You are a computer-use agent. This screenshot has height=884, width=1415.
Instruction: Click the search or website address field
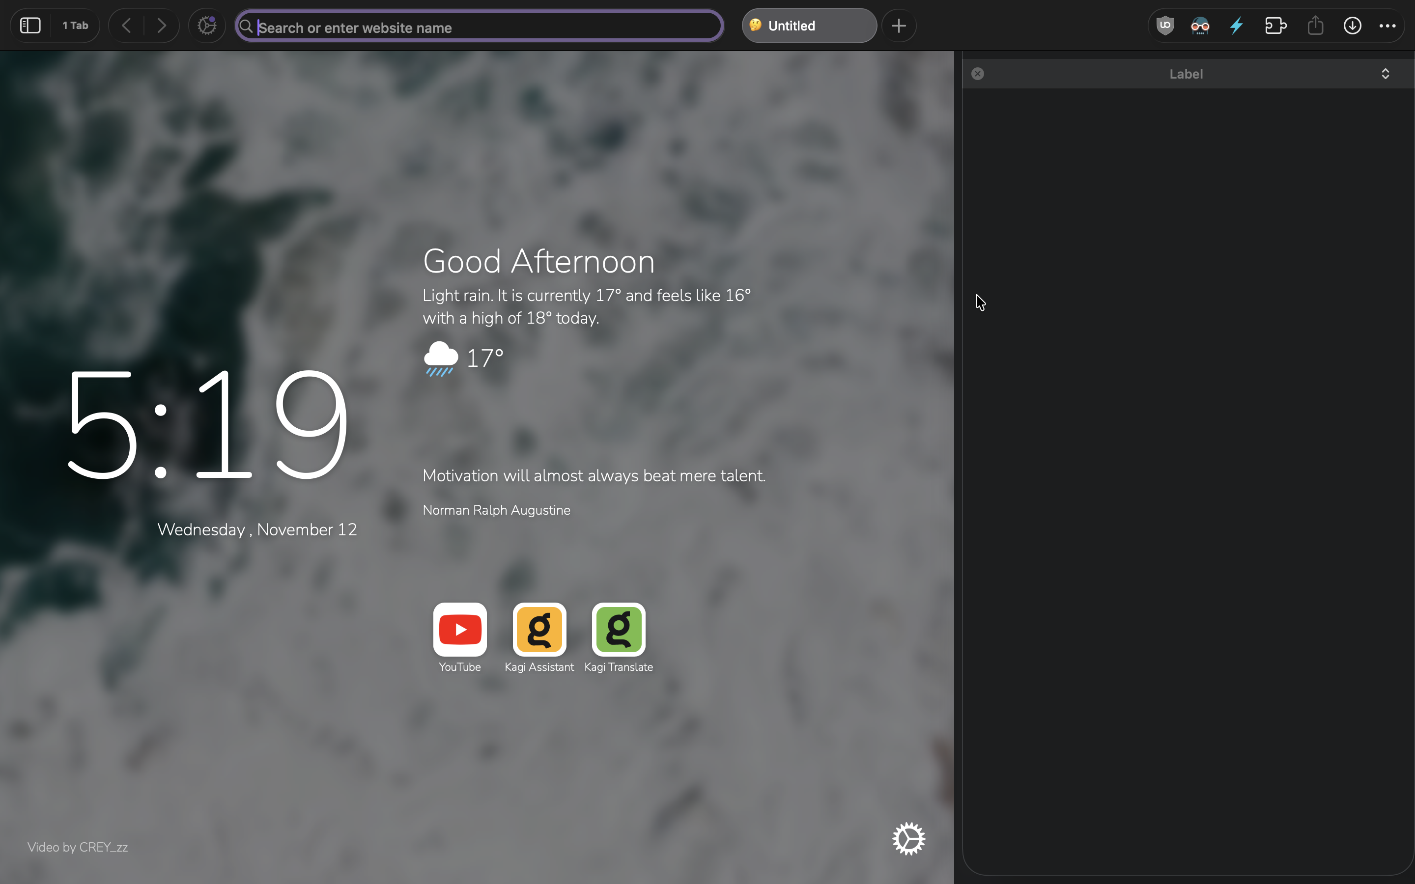click(480, 27)
